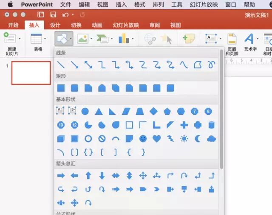Pick the right triangle shape
Viewport: 272px width, 215px height.
click(x=112, y=111)
